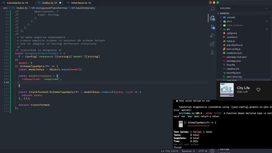Switch to the index.ts tab
Viewport: 272px width, 153px height.
pos(48,3)
